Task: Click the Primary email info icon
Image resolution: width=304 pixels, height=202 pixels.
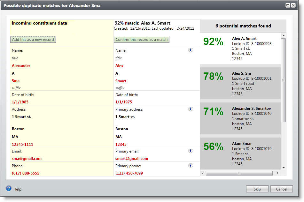Action: (191, 151)
